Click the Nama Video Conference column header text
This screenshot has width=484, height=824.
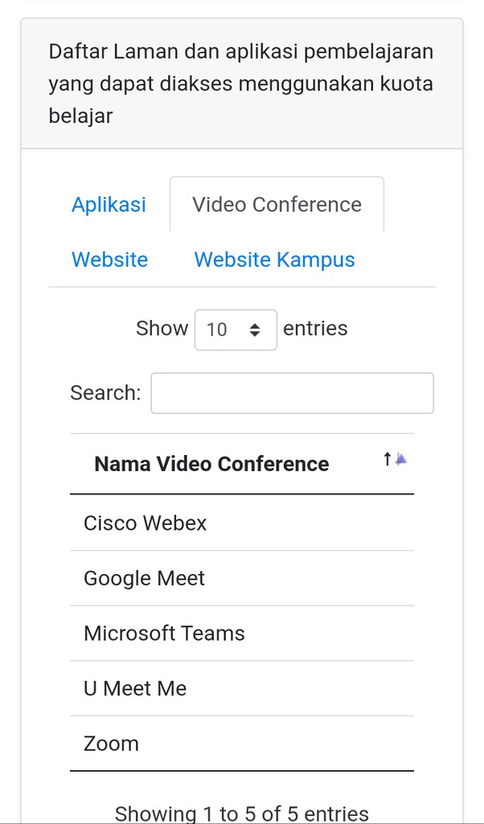pos(211,464)
